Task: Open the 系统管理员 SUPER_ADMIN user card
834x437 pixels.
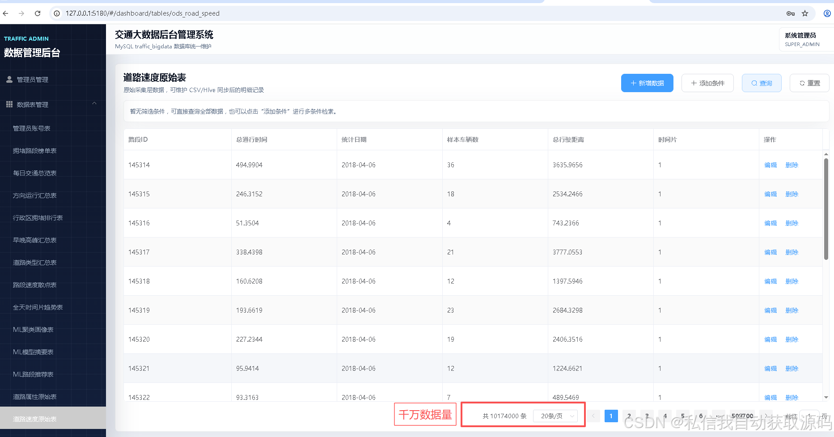Action: [x=806, y=39]
